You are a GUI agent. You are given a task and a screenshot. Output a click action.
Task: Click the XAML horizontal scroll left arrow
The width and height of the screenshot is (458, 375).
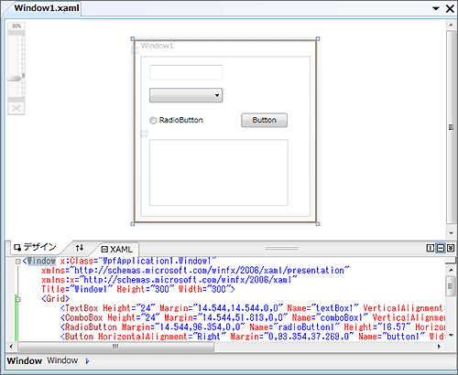point(11,347)
